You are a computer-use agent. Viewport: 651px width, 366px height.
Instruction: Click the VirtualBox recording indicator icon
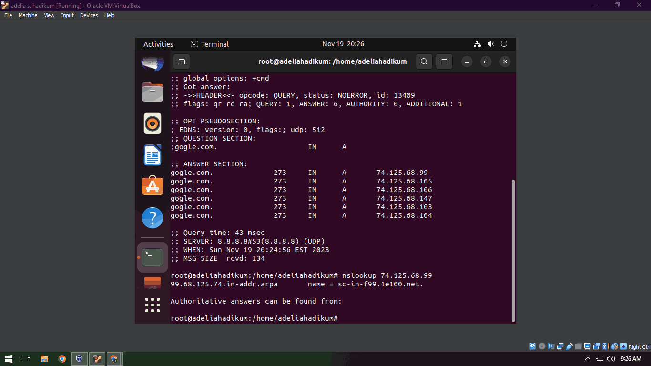(x=597, y=346)
